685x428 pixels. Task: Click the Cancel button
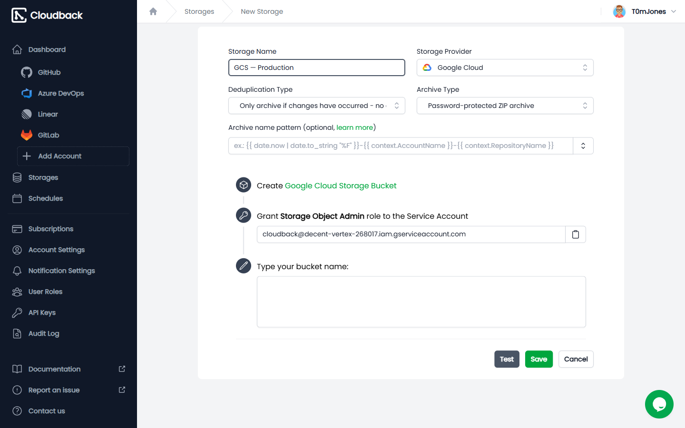pos(576,359)
